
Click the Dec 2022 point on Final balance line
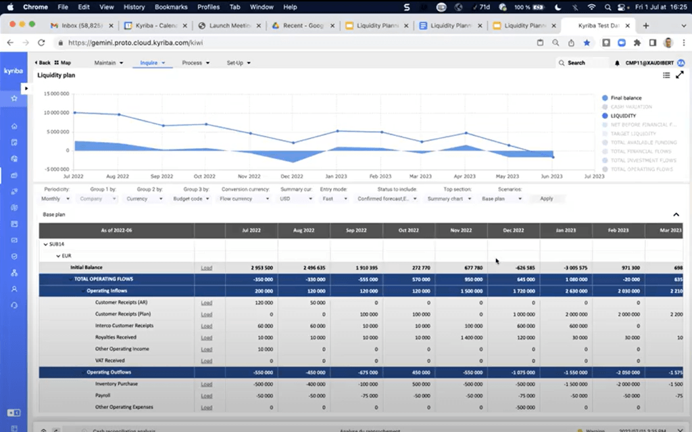[293, 143]
